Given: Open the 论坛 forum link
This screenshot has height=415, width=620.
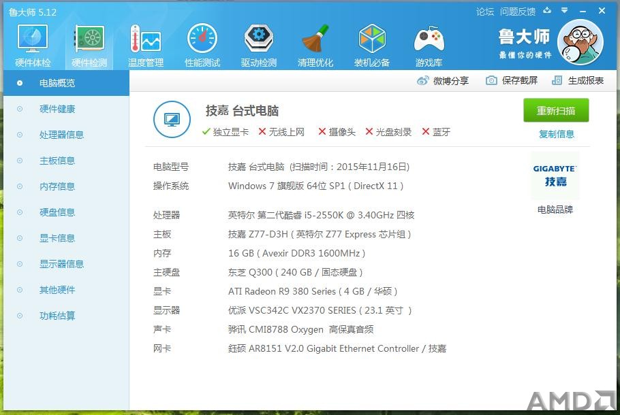Looking at the screenshot, I should click(485, 12).
